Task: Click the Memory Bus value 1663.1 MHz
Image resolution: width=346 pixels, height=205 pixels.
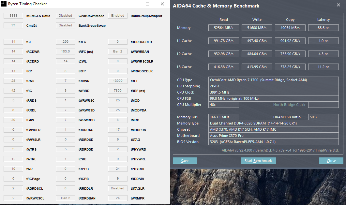Action: pyautogui.click(x=223, y=117)
